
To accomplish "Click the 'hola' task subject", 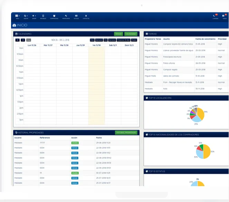I will [x=165, y=89].
